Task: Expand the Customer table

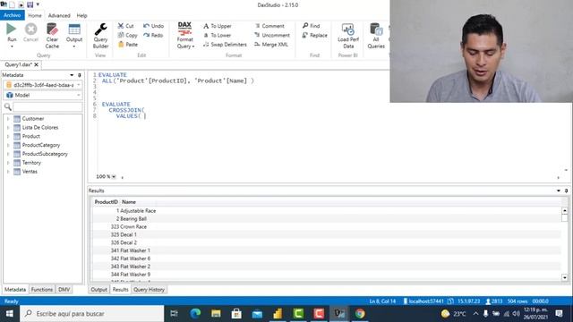Action: point(8,119)
